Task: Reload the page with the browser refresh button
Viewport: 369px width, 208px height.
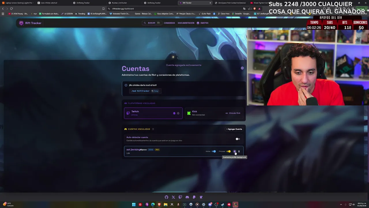Action: coord(12,9)
